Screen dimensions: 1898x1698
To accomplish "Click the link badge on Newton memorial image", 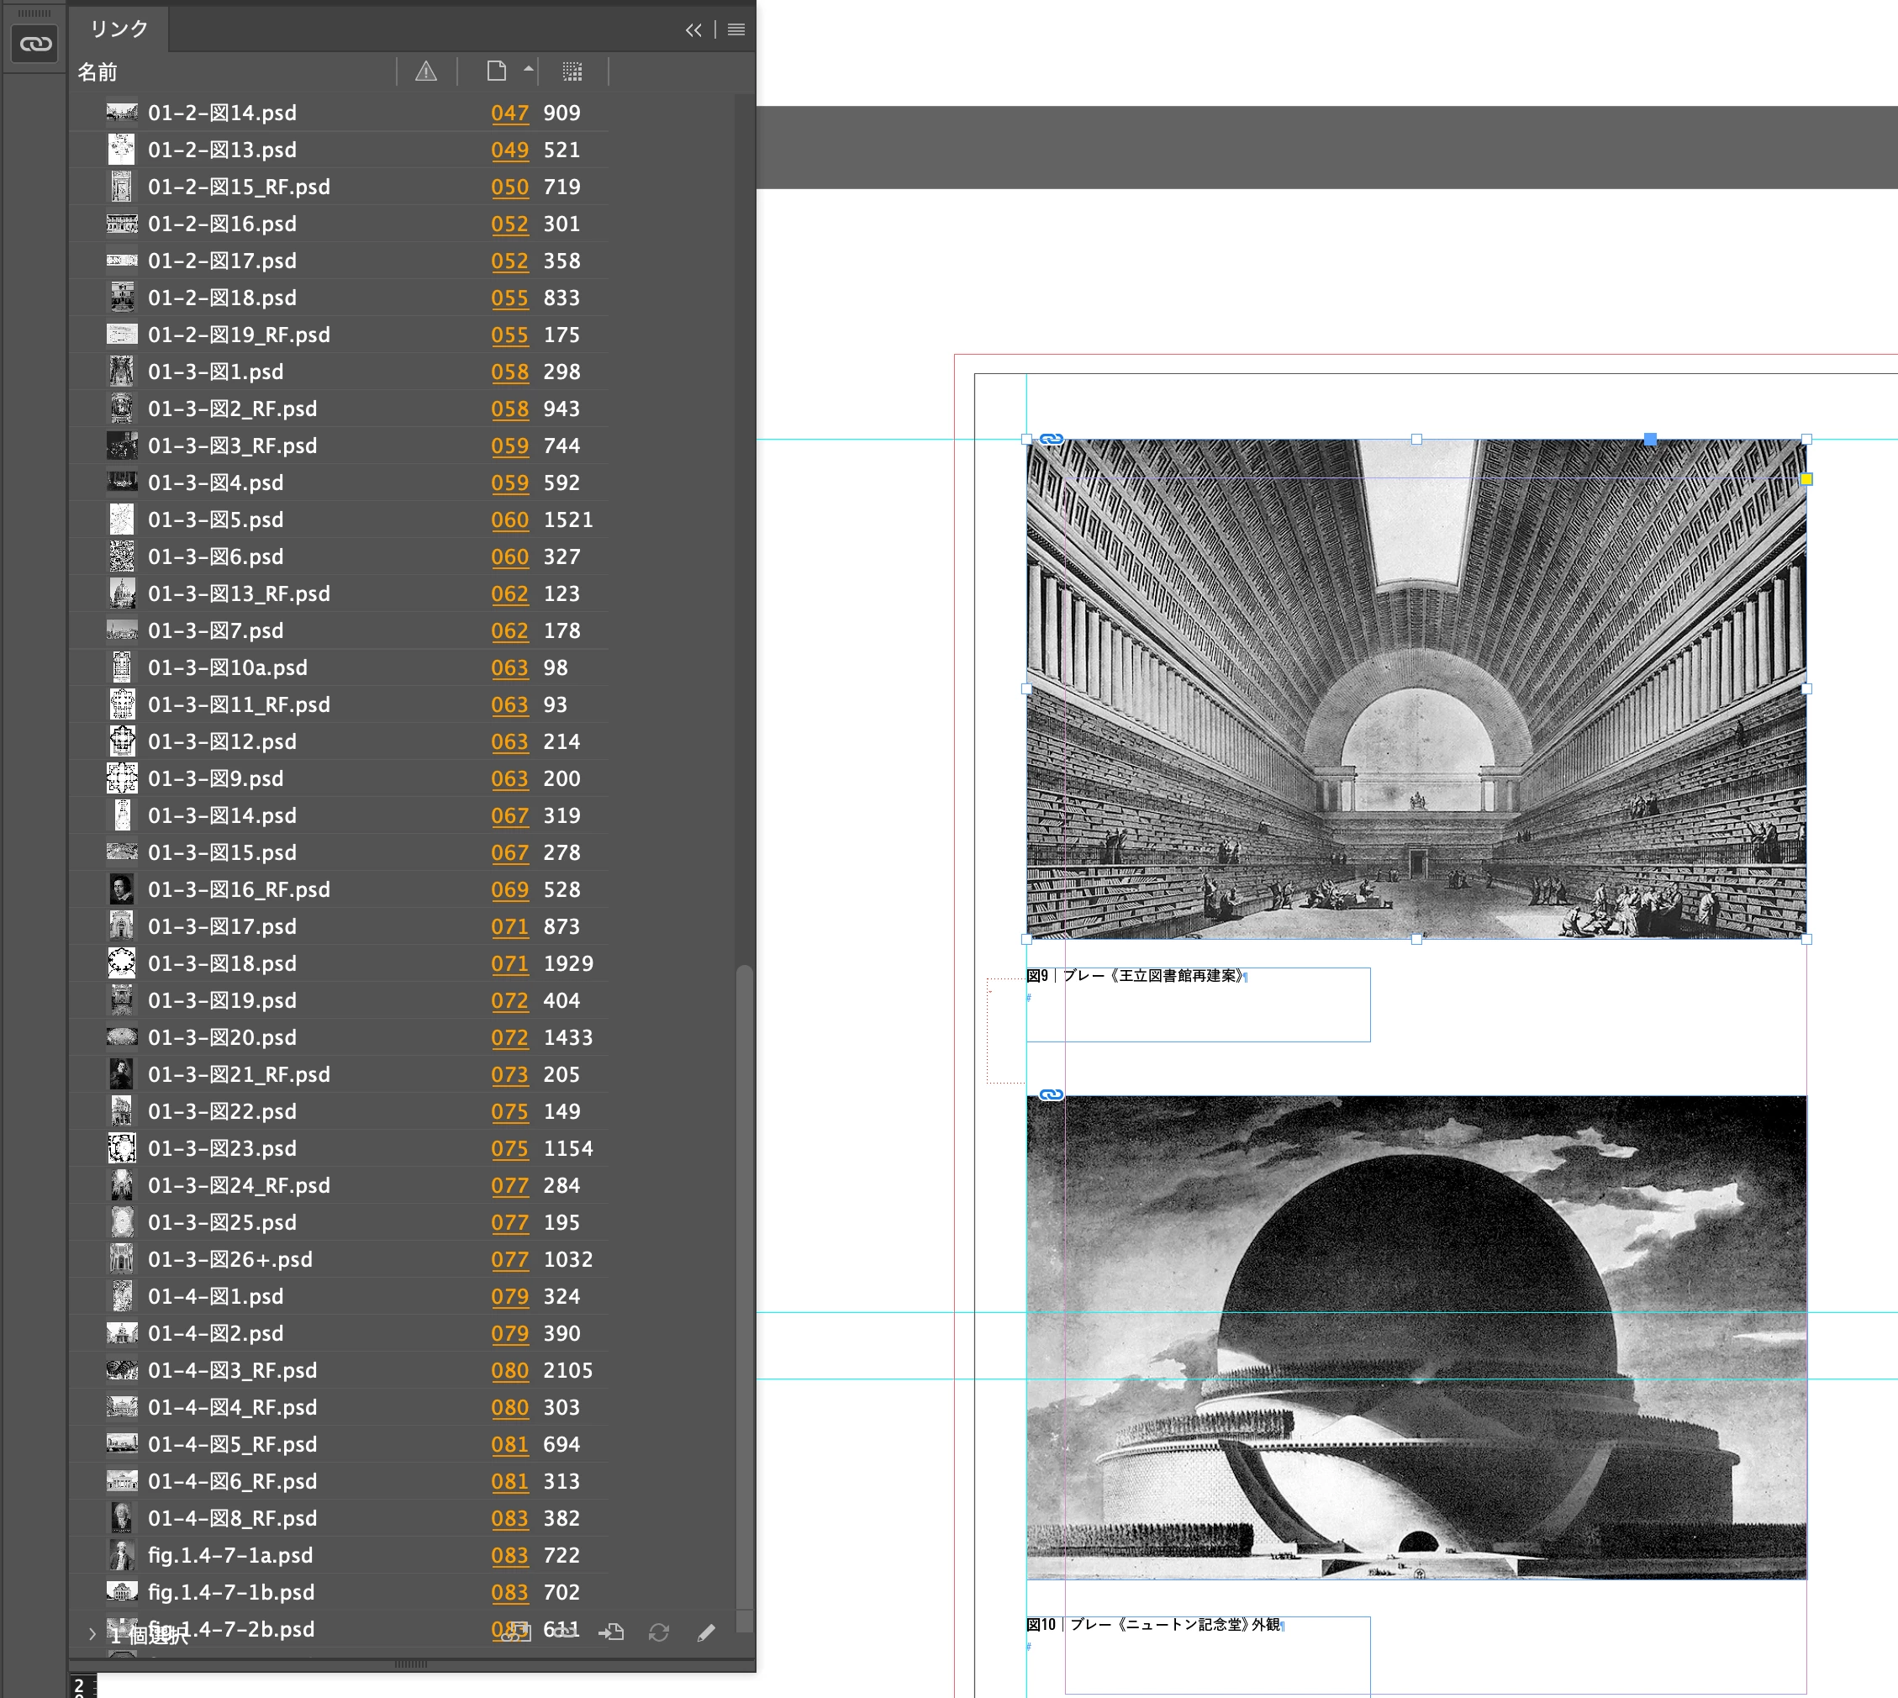I will (1051, 1094).
